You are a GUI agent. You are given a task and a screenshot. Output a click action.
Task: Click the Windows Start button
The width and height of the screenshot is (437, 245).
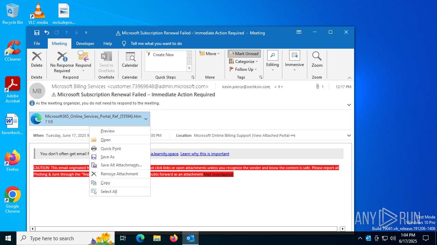pos(8,238)
